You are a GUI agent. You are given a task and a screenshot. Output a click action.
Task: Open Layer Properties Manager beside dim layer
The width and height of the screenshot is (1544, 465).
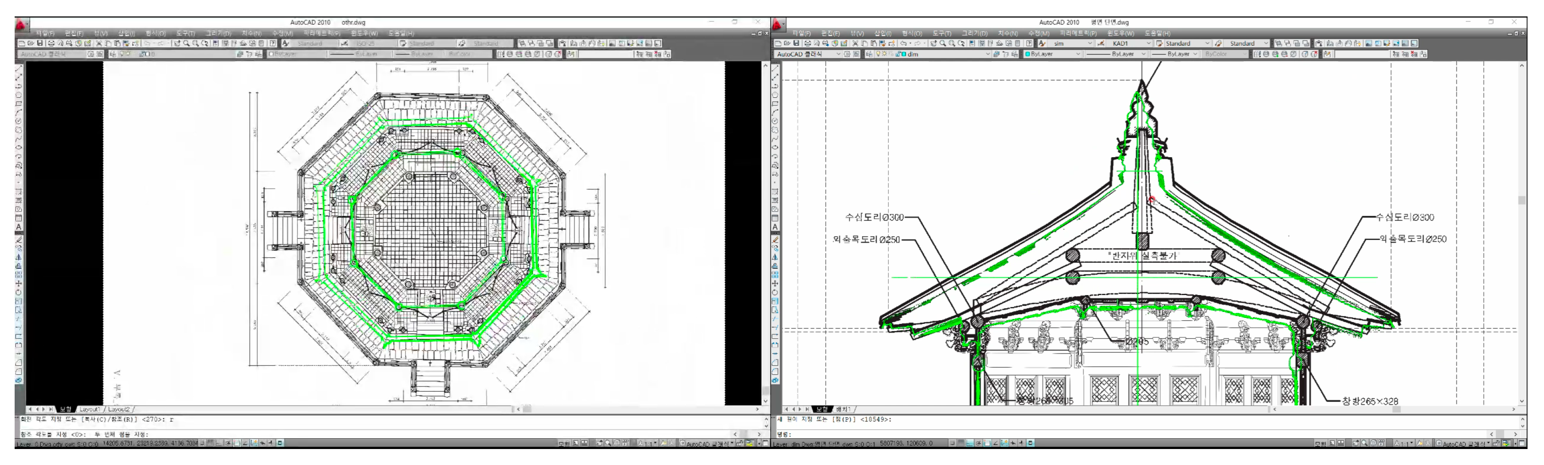(868, 54)
